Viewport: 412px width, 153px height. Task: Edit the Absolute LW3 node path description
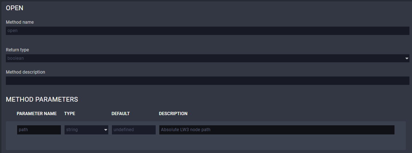click(x=276, y=130)
